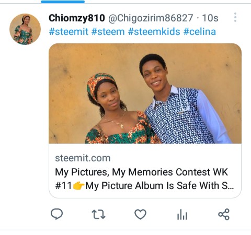Open Chiomzy810's profile picture

(25, 29)
